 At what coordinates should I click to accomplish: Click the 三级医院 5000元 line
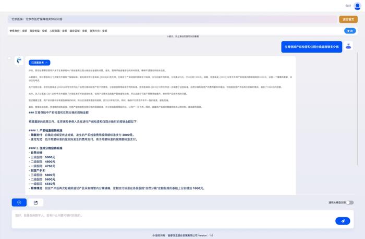pyautogui.click(x=42, y=157)
